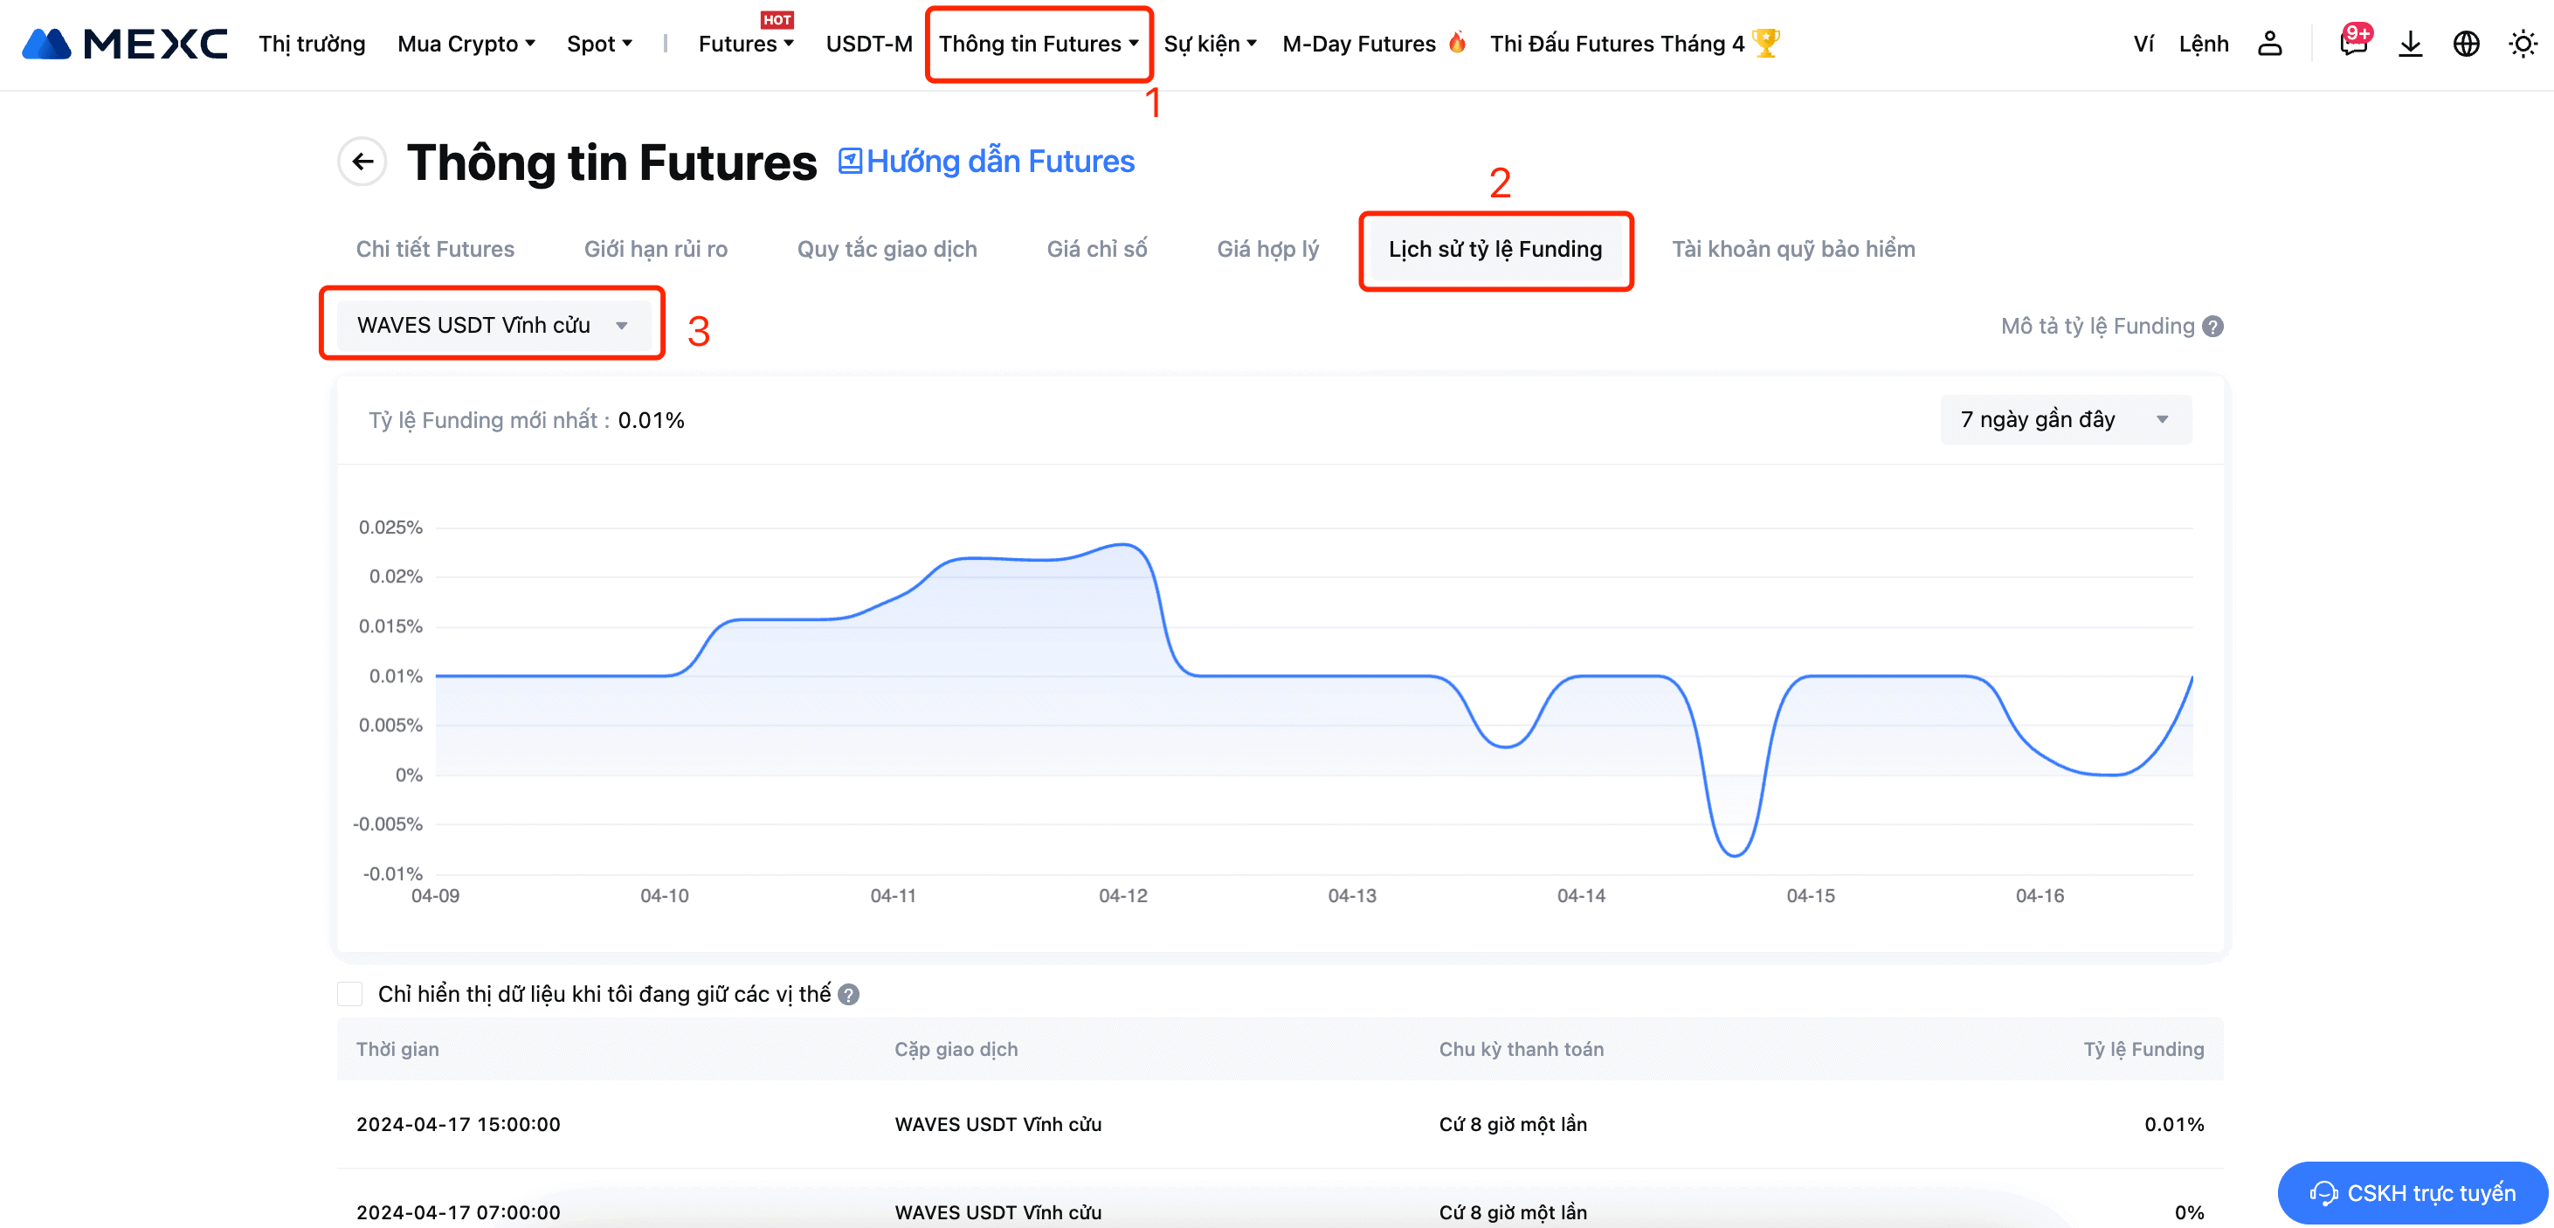The image size is (2554, 1228).
Task: Open the language globe icon
Action: (2466, 44)
